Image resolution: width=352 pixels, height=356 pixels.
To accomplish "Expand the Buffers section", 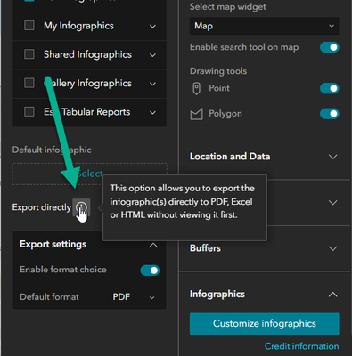I will (333, 248).
